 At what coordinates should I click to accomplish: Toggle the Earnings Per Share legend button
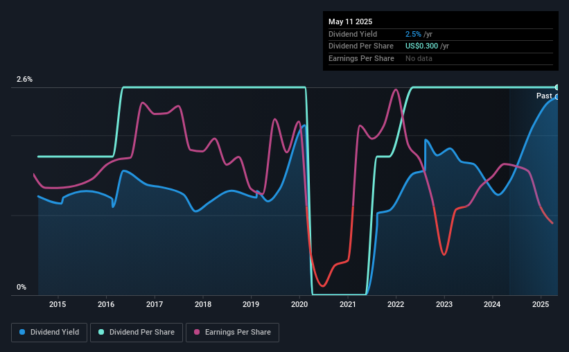232,333
